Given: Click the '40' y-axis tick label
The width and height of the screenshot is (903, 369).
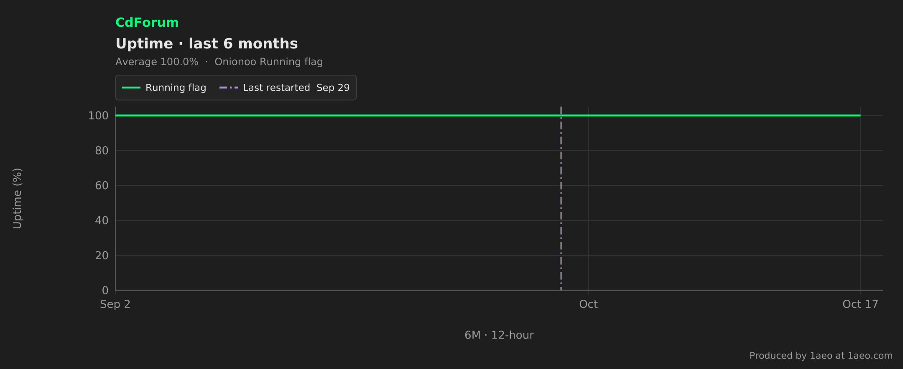Looking at the screenshot, I should 102,220.
